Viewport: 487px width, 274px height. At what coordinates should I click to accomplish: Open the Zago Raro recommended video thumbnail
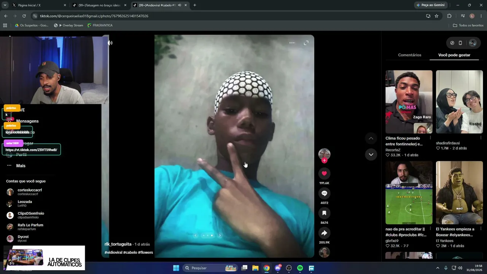tap(409, 102)
